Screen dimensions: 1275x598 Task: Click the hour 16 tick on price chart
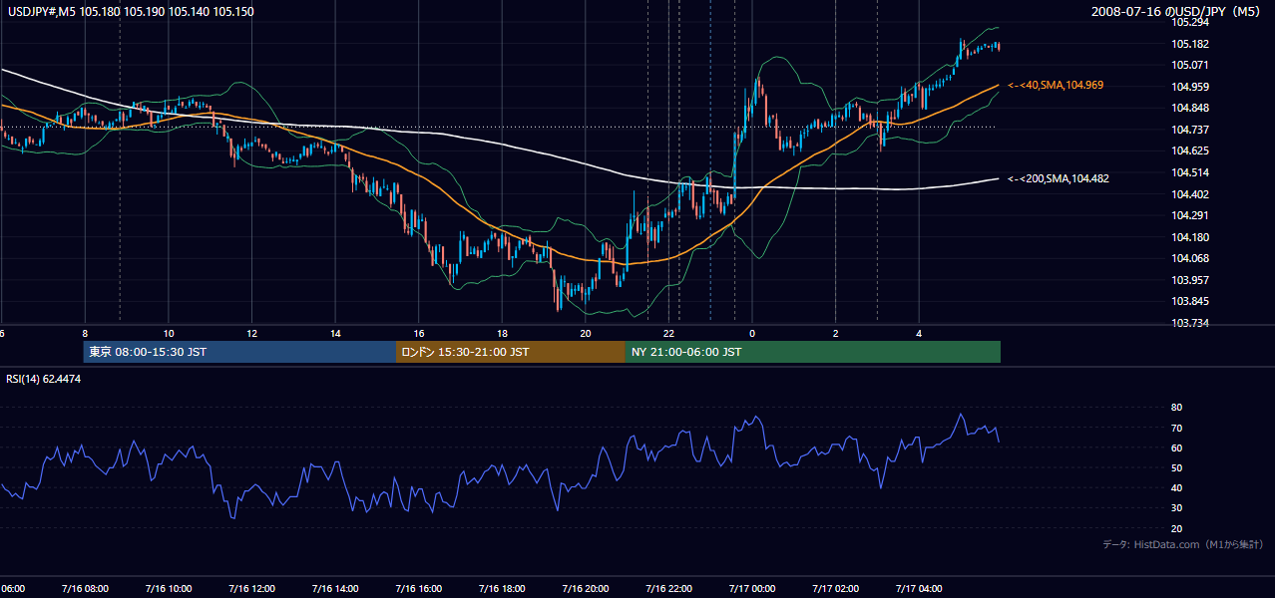point(419,334)
